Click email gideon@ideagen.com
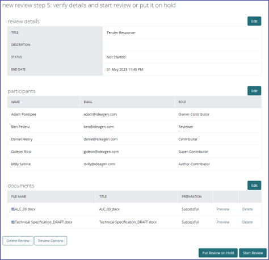This screenshot has height=260, width=269. click(x=101, y=152)
